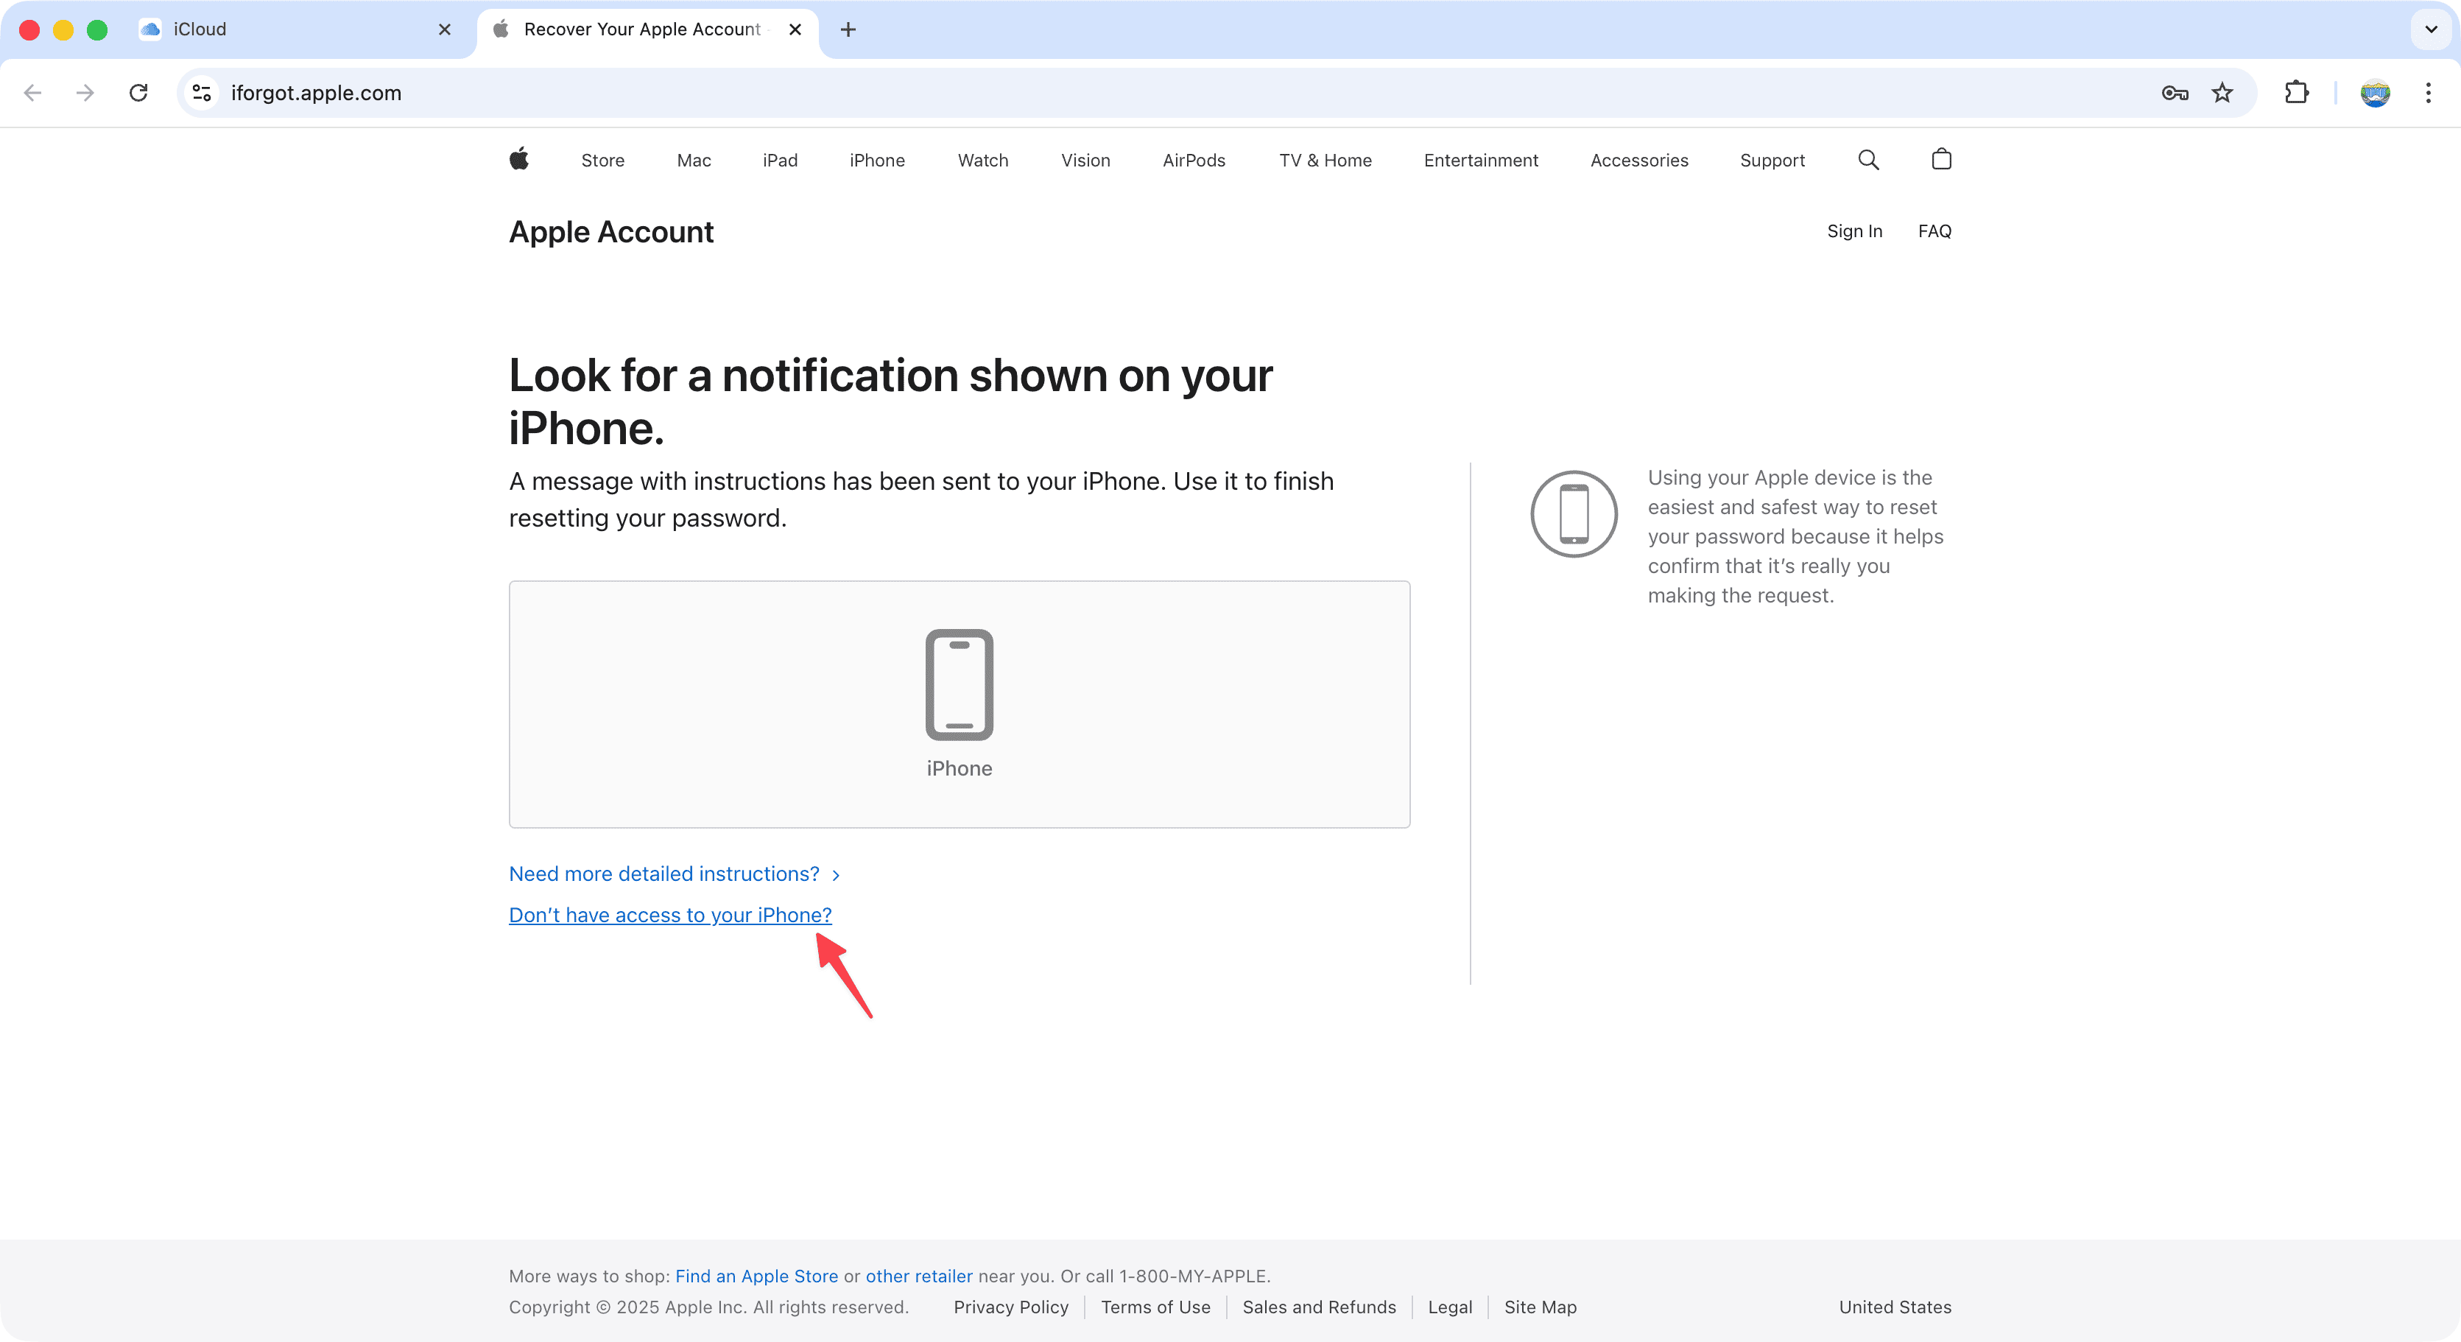Click Don't have access to your iPhone
Viewport: 2461px width, 1342px height.
[x=669, y=915]
